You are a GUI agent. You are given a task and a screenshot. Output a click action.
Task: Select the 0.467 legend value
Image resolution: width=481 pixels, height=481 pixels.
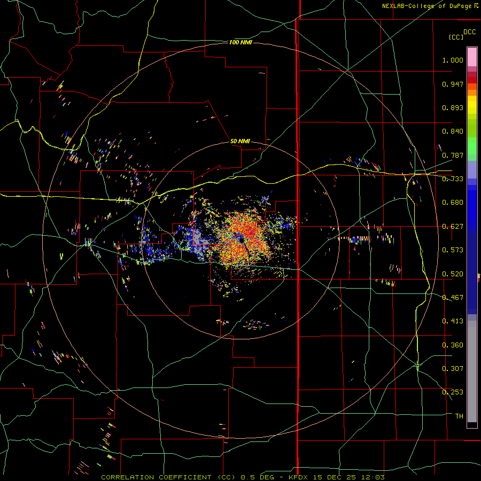coord(453,298)
